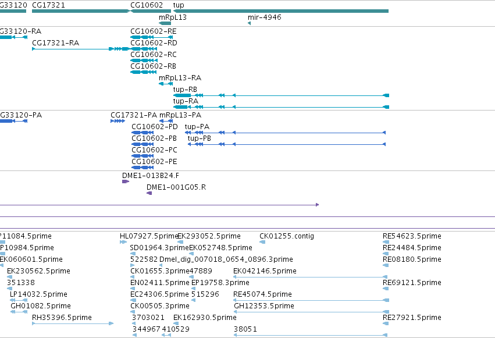Screen dimensions: 495x338
Task: Select the CG10602-PB protein label
Action: click(154, 138)
